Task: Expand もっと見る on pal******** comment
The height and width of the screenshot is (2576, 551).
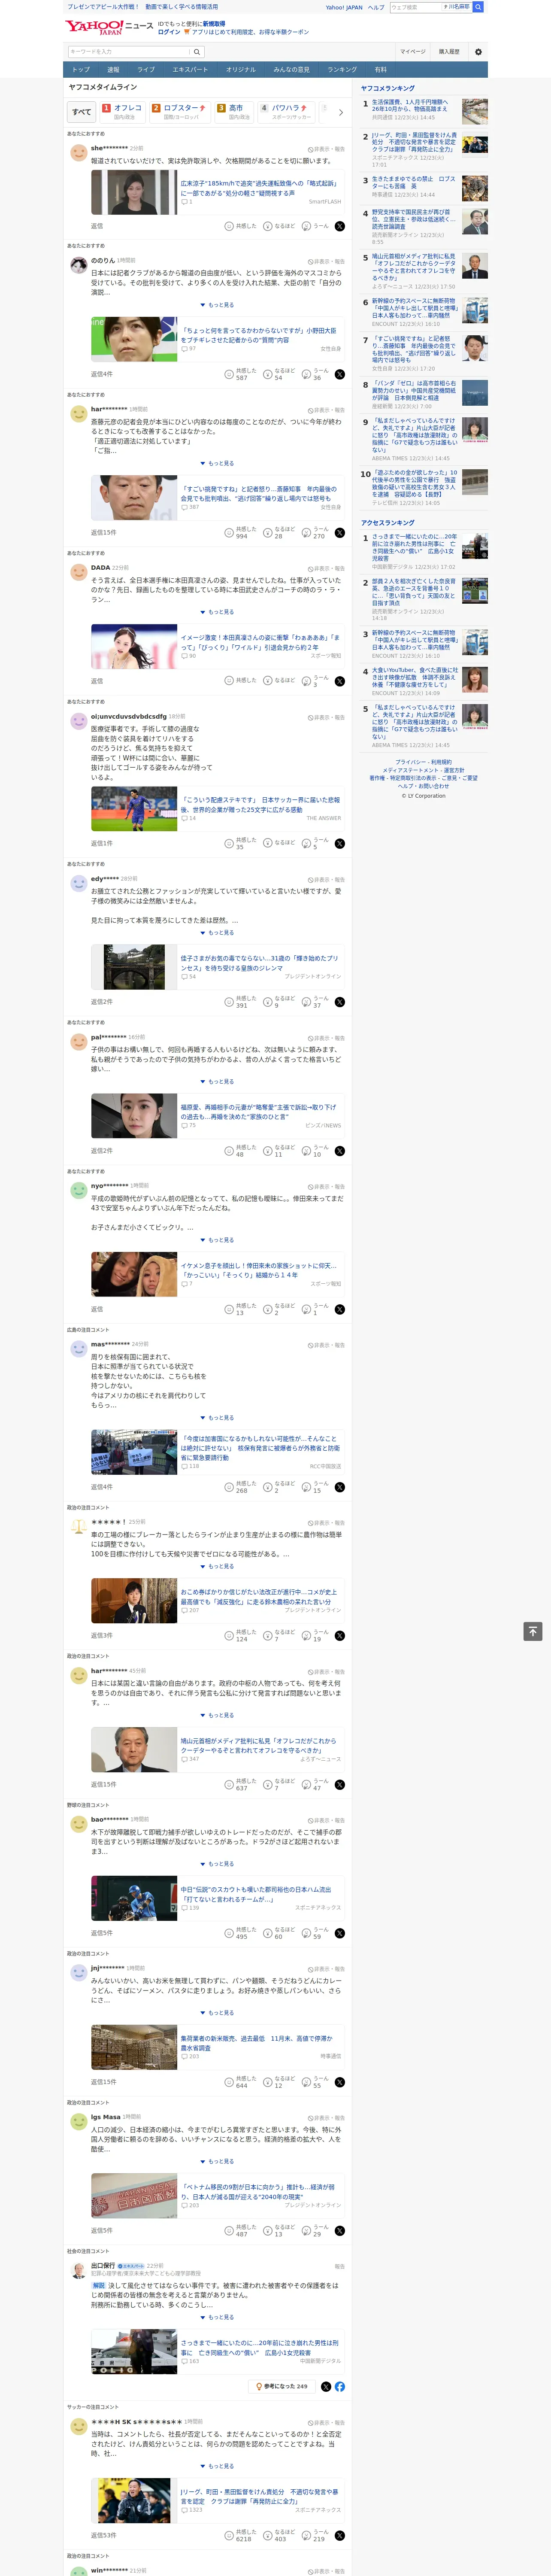Action: [218, 1081]
